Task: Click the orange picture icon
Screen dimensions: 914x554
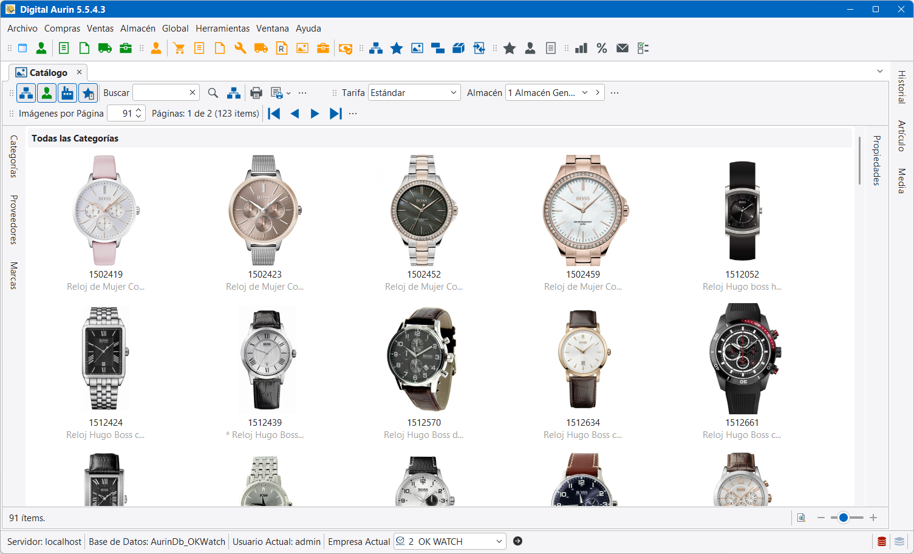Action: [x=302, y=48]
